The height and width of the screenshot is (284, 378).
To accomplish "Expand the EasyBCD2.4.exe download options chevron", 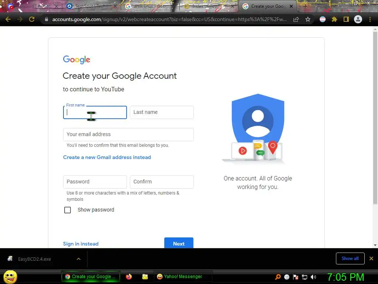I will 79,259.
